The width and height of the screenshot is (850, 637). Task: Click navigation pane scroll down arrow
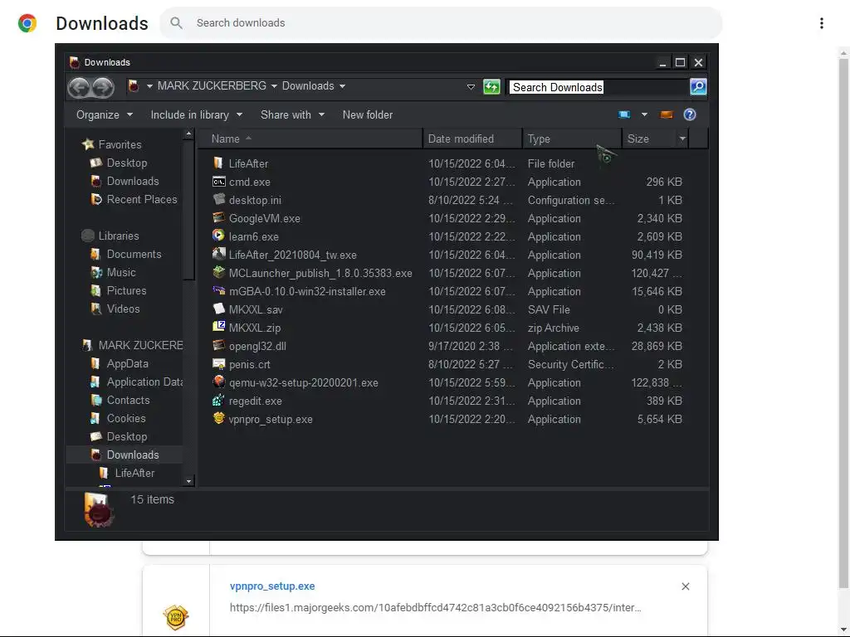[x=188, y=481]
